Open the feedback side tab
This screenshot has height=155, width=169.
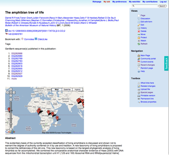tap(166, 64)
